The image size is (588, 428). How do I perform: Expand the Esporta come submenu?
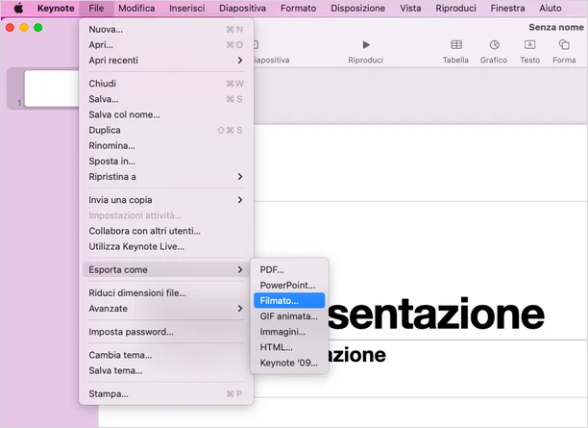coord(166,269)
